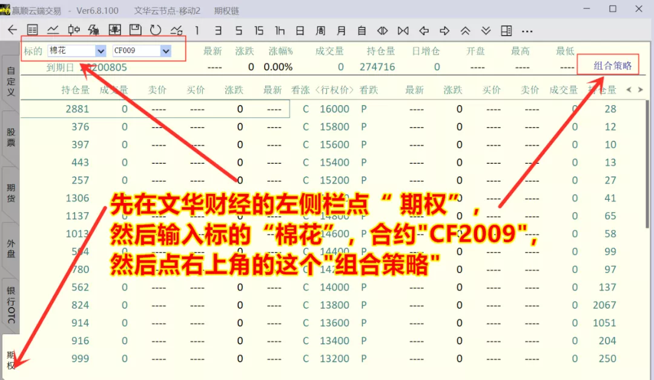Select the 15400 strike price row
The width and height of the screenshot is (654, 380).
click(334, 163)
